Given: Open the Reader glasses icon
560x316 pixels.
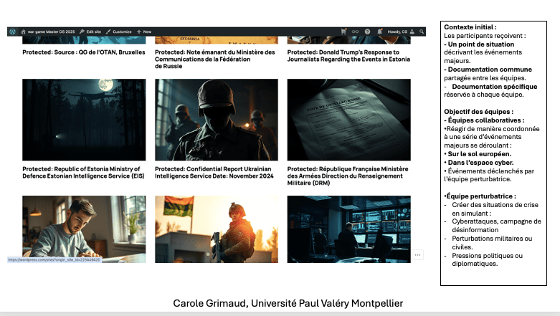Looking at the screenshot, I should pos(355,32).
